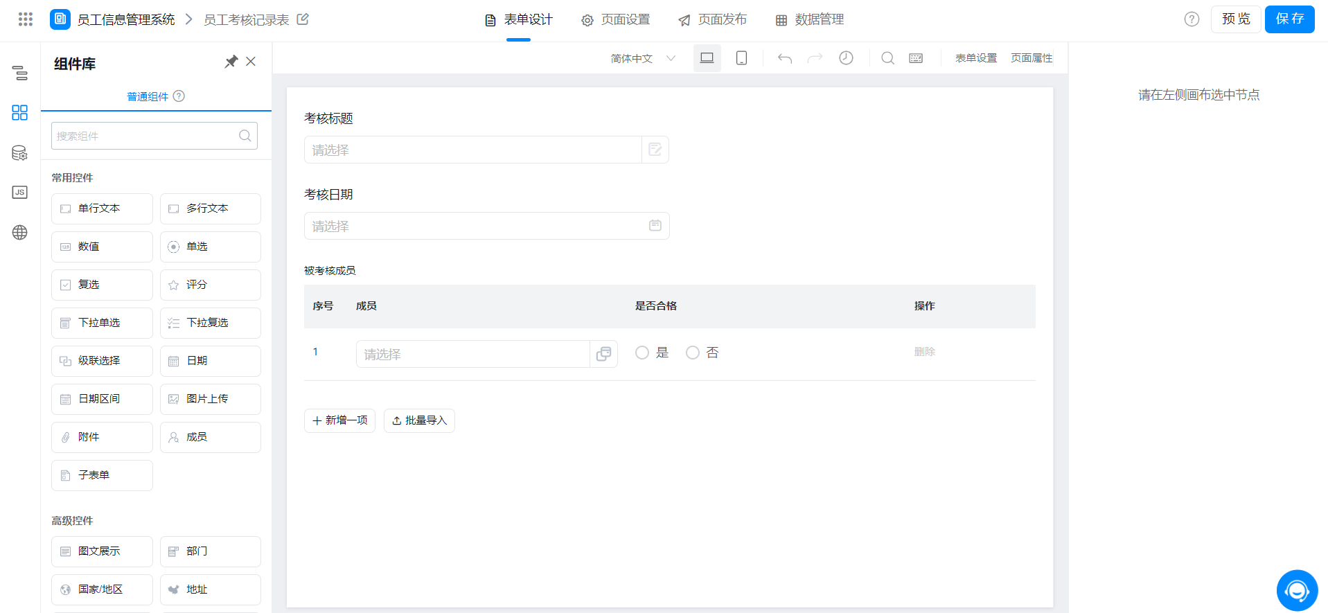Open the history clock icon

846,58
